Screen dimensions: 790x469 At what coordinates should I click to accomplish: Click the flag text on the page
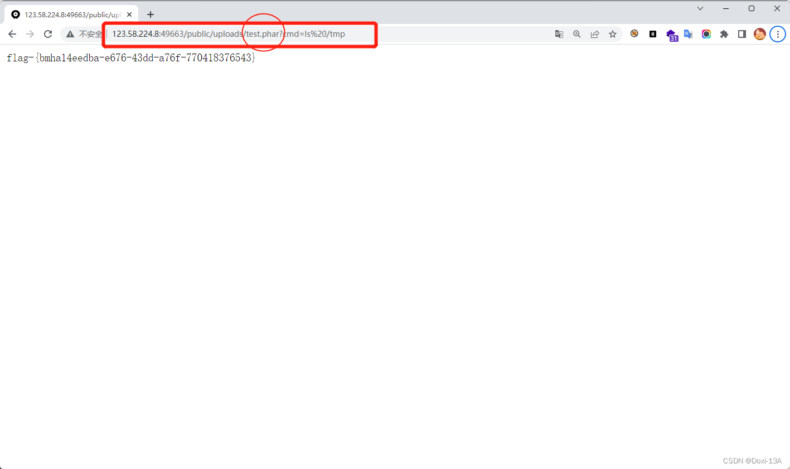(131, 58)
